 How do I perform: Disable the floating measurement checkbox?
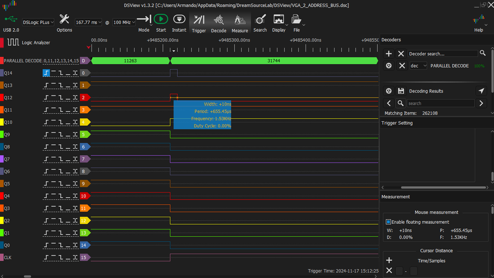coord(389,222)
